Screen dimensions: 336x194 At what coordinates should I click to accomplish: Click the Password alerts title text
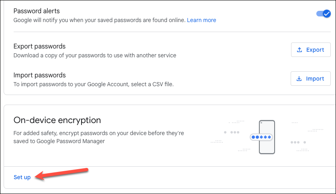tap(37, 11)
